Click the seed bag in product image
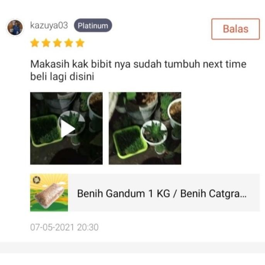The height and width of the screenshot is (265, 265). coord(49,195)
